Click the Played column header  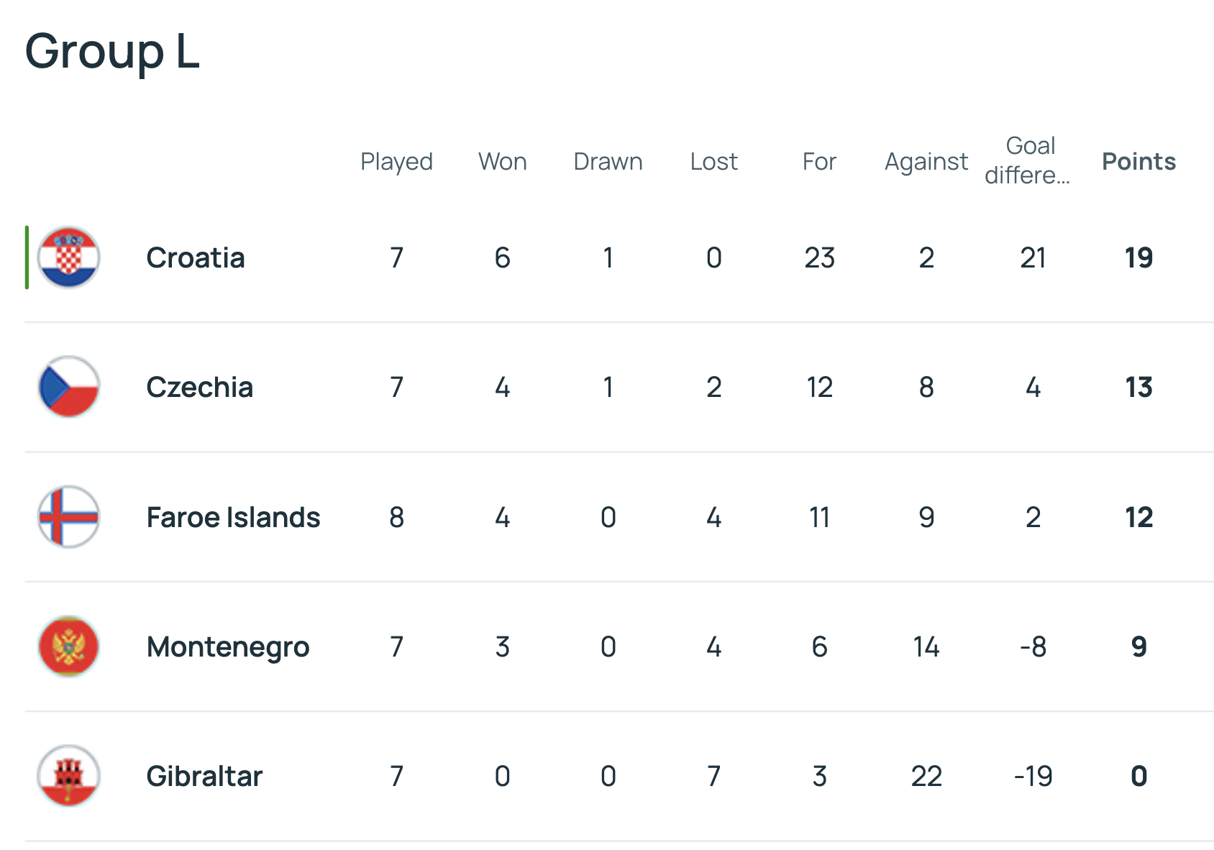(x=396, y=161)
